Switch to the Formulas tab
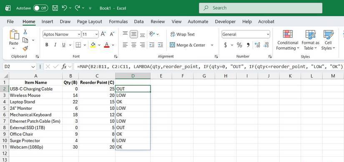This screenshot has width=344, height=162. pyautogui.click(x=118, y=22)
